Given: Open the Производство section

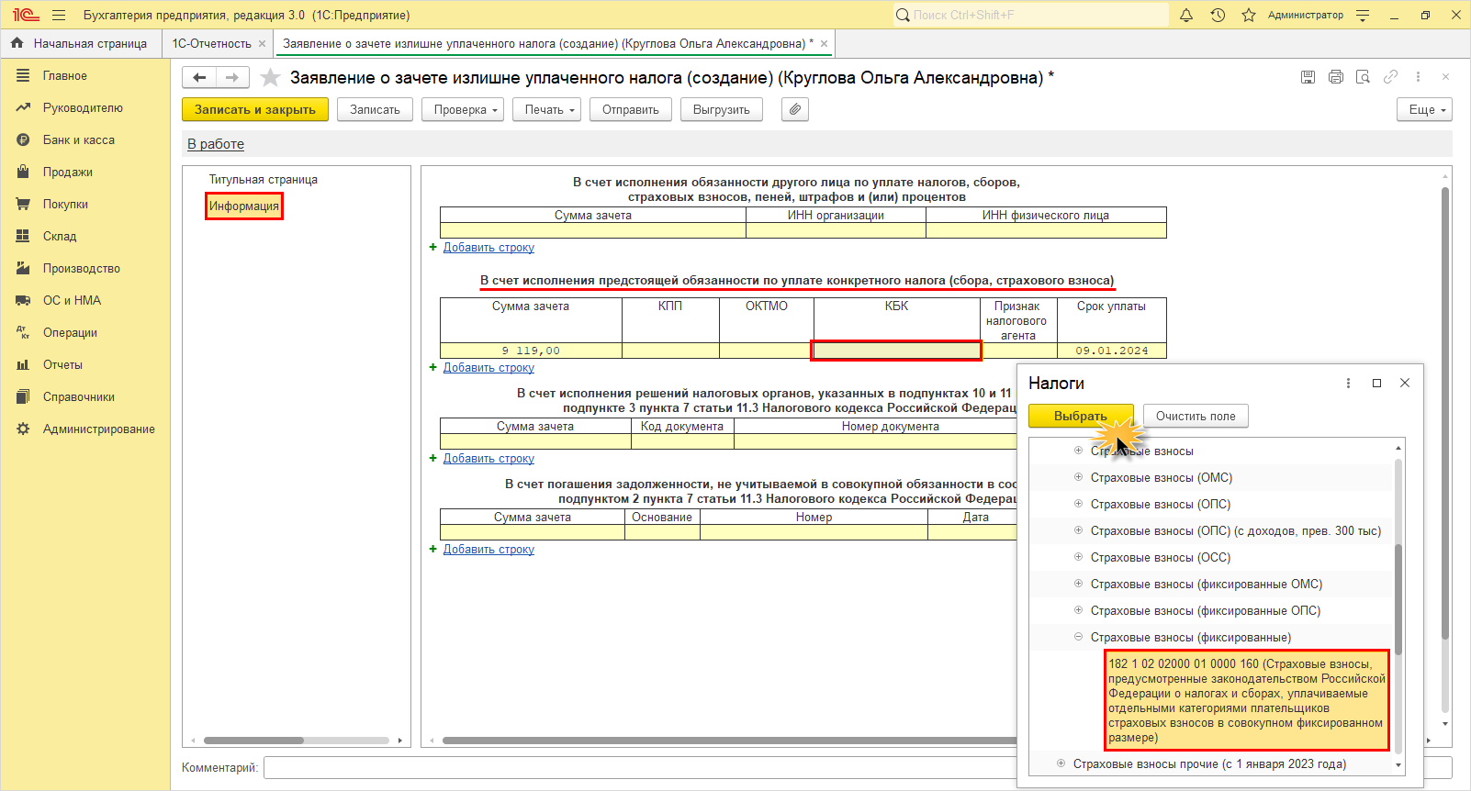Looking at the screenshot, I should pos(81,269).
